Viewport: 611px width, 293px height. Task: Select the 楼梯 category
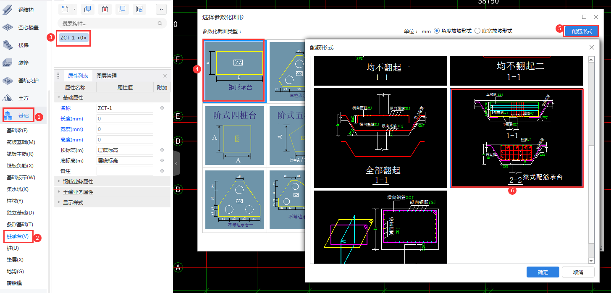(24, 45)
